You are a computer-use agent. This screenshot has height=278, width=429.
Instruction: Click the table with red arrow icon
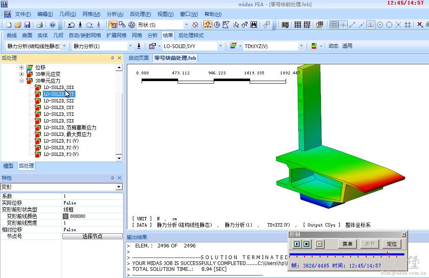point(319,25)
